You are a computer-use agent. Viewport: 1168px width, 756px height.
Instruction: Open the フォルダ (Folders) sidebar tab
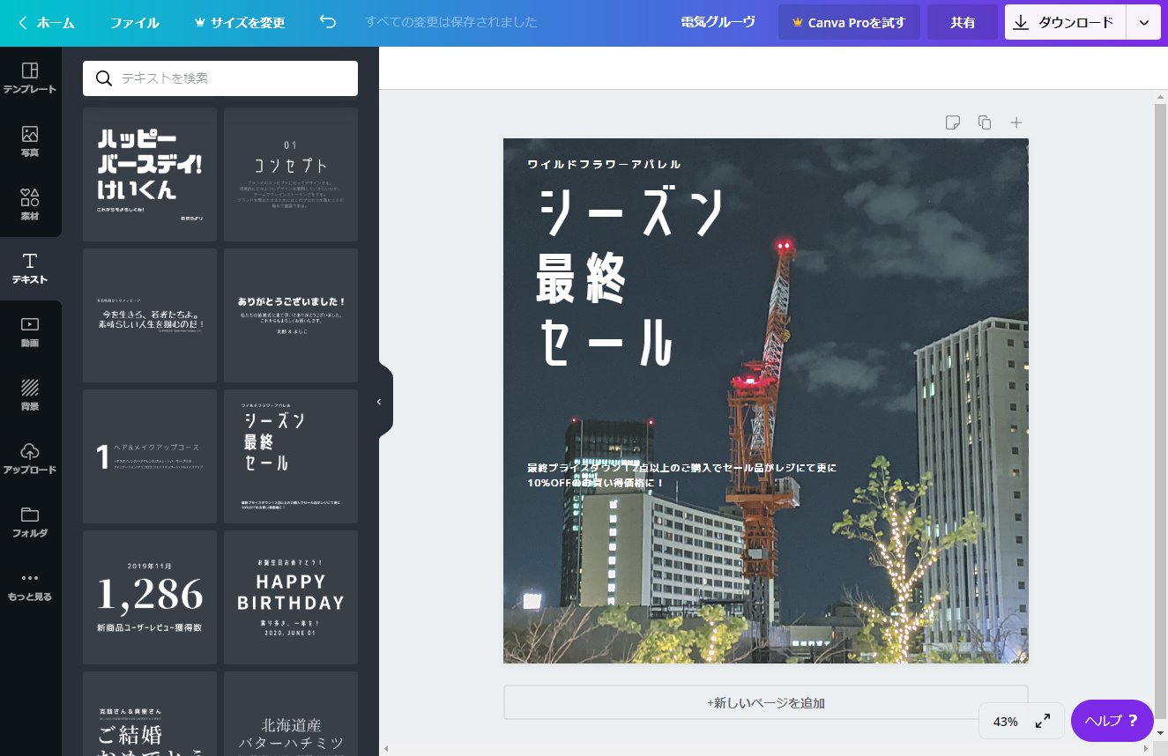pyautogui.click(x=30, y=523)
